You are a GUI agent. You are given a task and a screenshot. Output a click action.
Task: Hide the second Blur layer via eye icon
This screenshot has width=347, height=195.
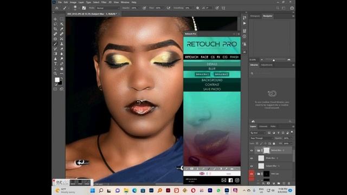tap(252, 158)
